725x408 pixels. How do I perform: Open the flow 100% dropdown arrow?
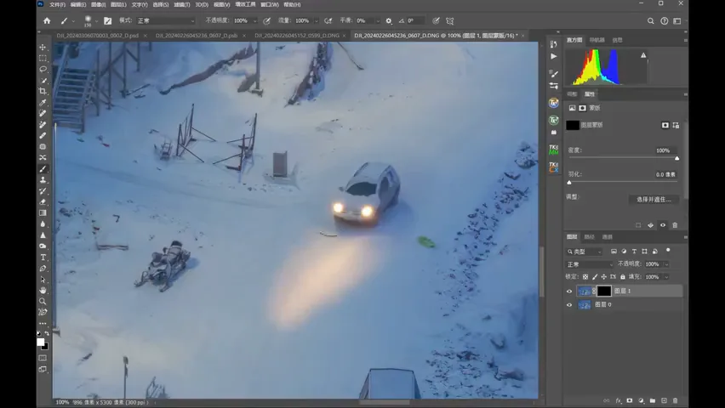[317, 20]
